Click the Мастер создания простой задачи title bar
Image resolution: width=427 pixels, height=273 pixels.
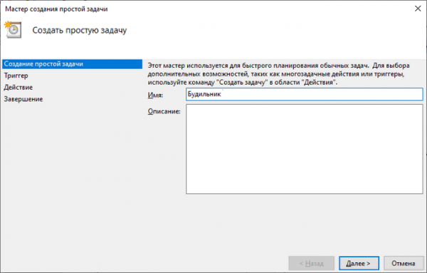pos(56,9)
